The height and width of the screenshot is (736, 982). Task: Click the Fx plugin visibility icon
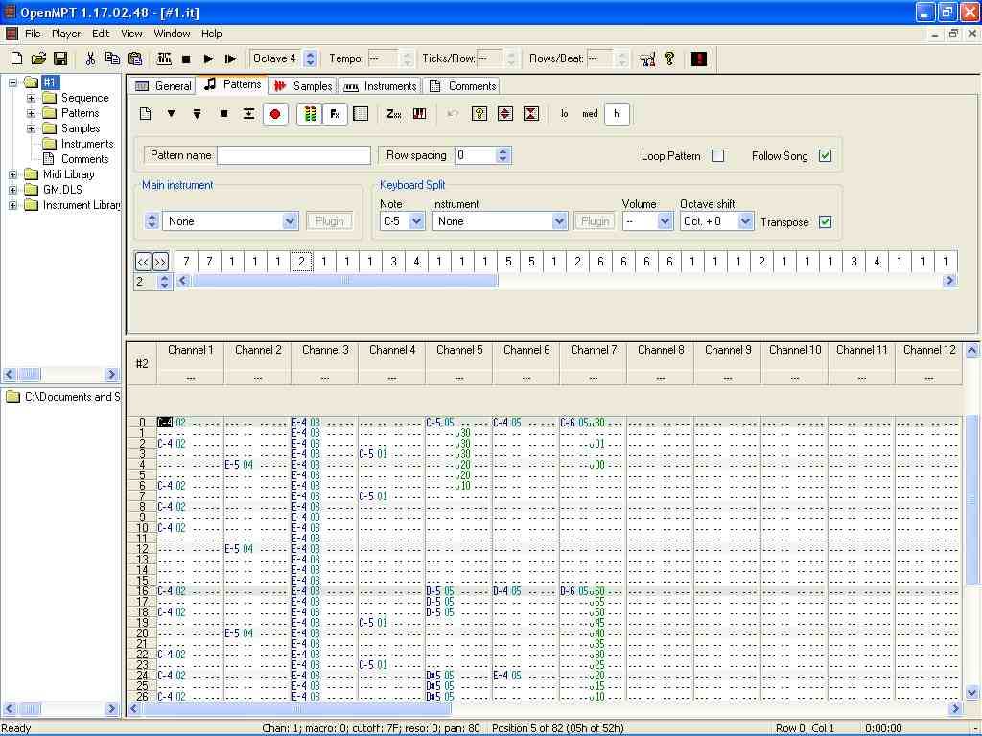click(334, 114)
